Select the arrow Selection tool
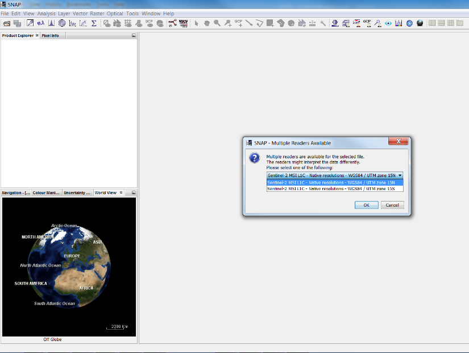The width and height of the screenshot is (469, 353). point(197,23)
